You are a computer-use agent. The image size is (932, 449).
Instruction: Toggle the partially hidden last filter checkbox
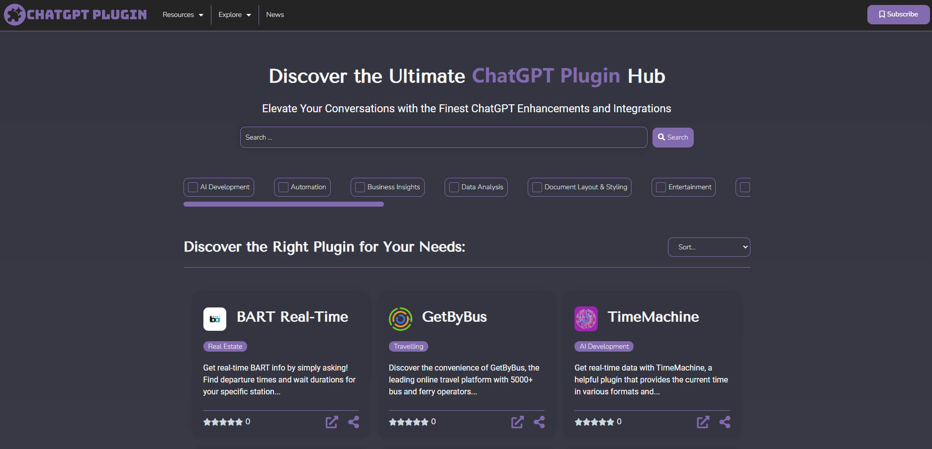[x=745, y=187]
